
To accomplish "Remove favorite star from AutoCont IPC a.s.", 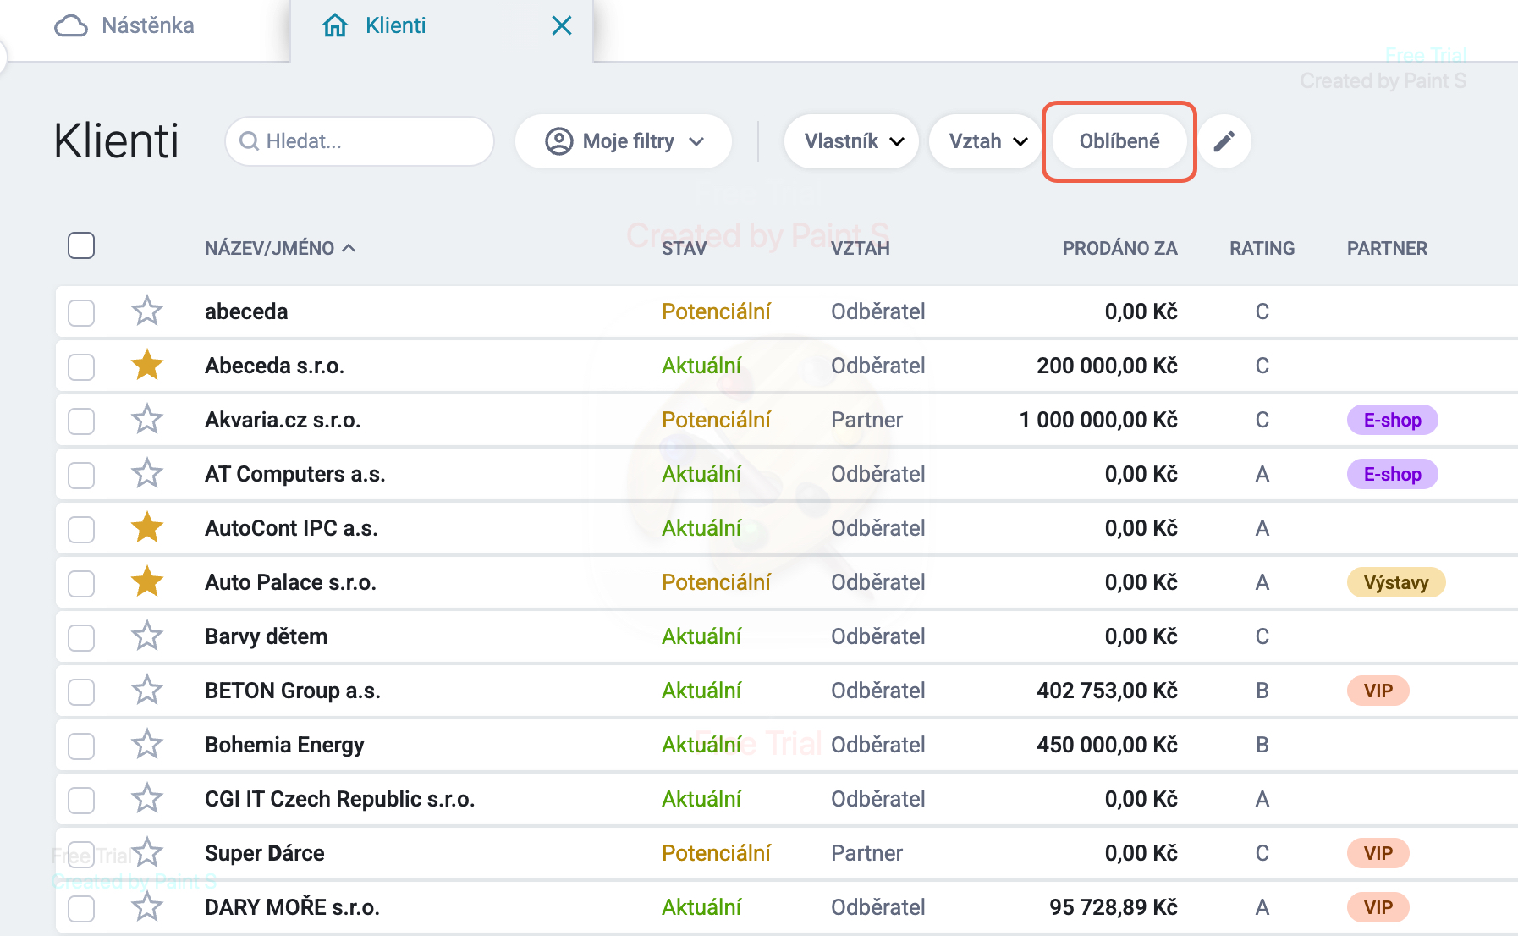I will [x=147, y=527].
